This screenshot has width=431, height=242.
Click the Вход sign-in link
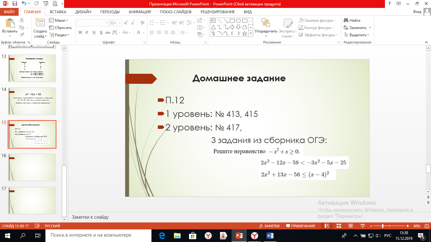[x=417, y=12]
